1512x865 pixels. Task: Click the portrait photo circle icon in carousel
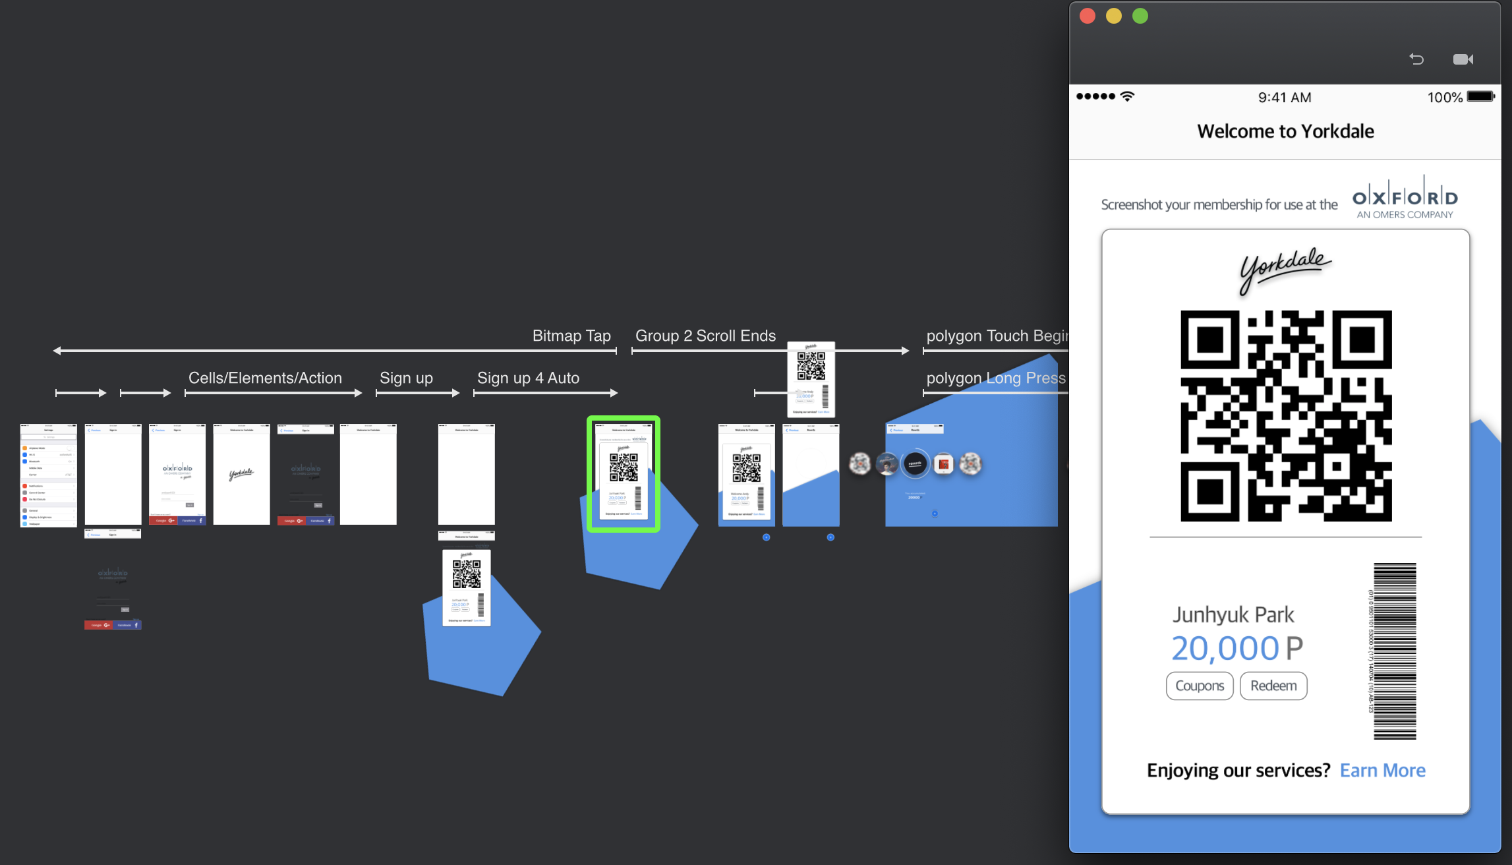pos(887,463)
